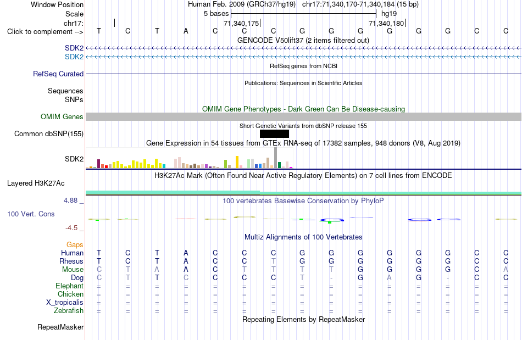Click the only A base in complement row
The image size is (522, 340).
point(186,31)
